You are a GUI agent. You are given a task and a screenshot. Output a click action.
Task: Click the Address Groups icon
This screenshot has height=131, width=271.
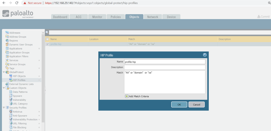pos(7,37)
